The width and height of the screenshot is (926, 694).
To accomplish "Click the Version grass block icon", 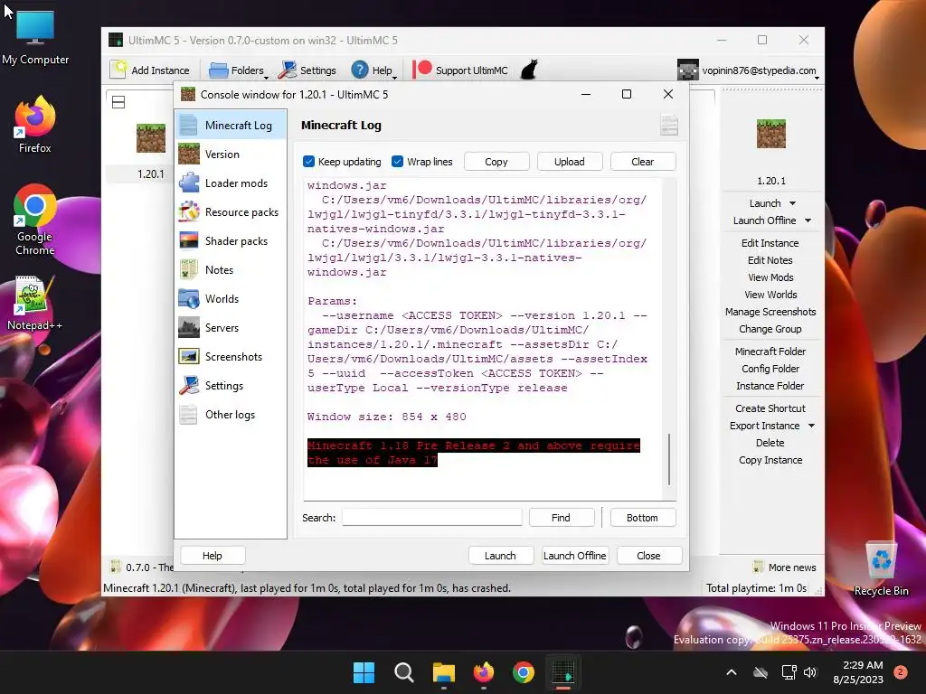I will pos(188,154).
